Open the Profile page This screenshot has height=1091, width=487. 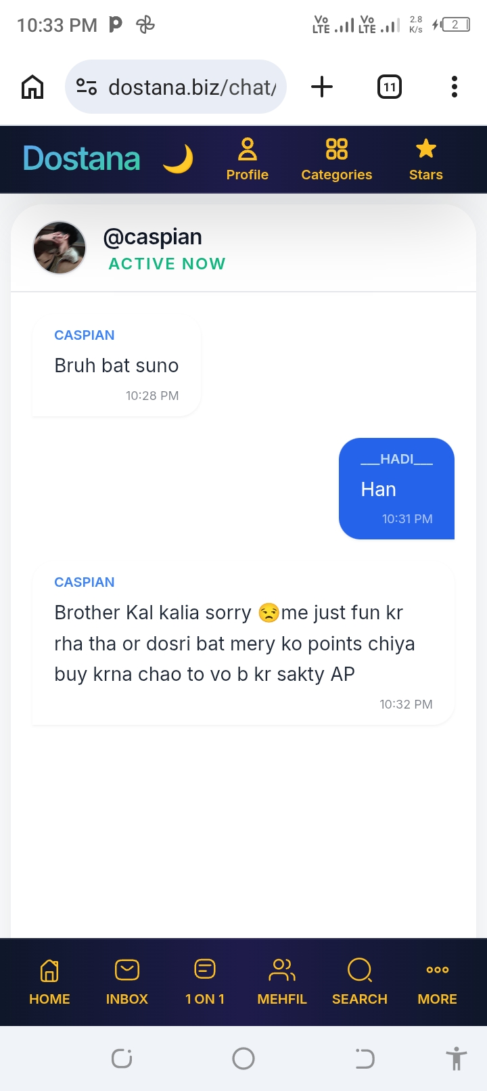[248, 160]
